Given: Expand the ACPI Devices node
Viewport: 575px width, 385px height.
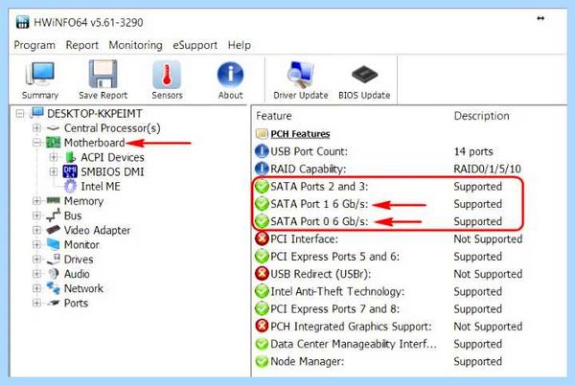Looking at the screenshot, I should click(54, 157).
